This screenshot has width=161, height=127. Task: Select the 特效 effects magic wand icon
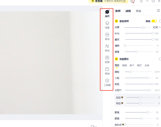[107, 48]
